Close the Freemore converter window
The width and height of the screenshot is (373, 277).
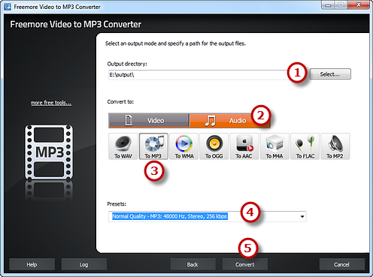pyautogui.click(x=359, y=5)
